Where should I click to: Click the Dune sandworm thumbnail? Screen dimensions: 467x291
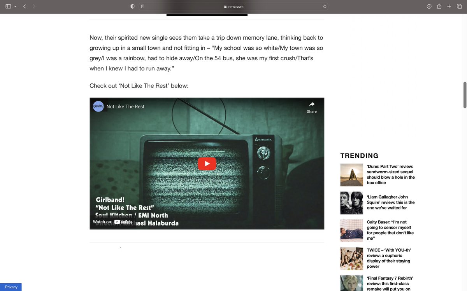(x=352, y=175)
